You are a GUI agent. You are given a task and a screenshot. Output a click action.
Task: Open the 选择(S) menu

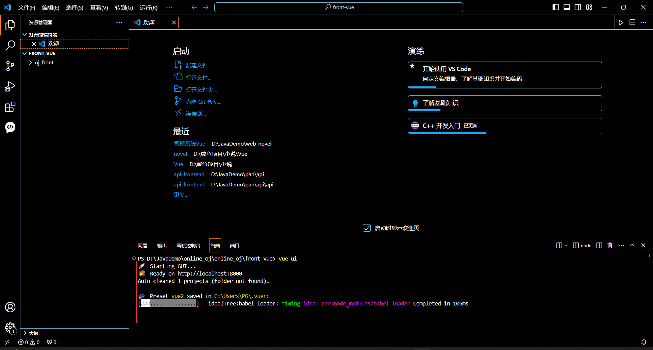pyautogui.click(x=74, y=7)
